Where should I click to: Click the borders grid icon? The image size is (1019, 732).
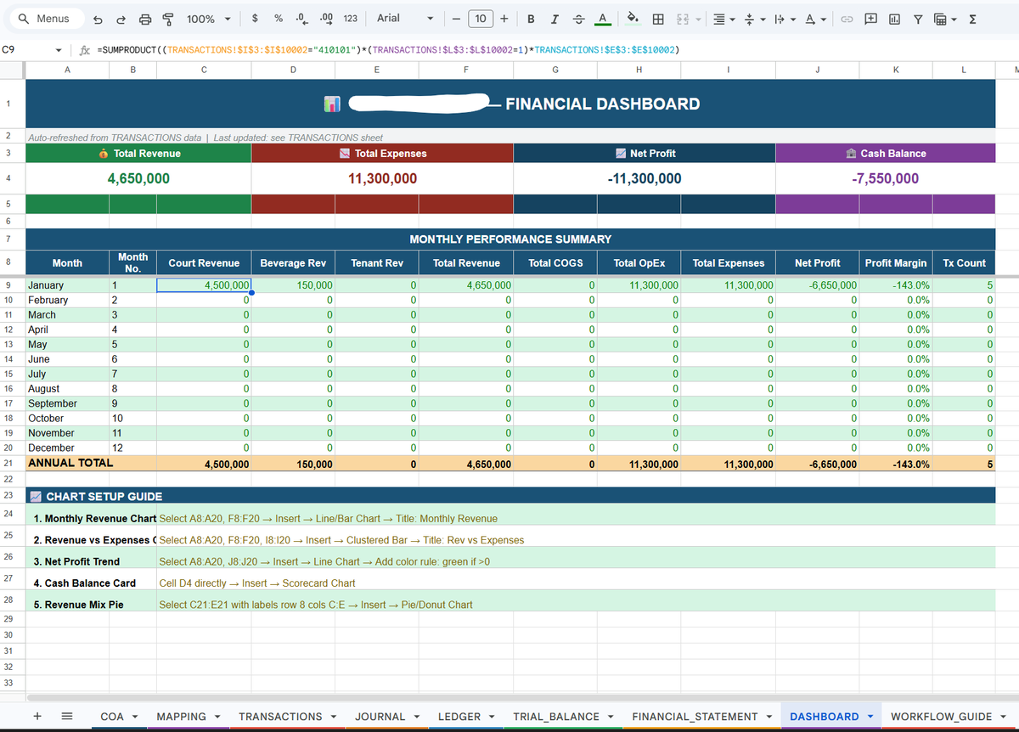657,19
